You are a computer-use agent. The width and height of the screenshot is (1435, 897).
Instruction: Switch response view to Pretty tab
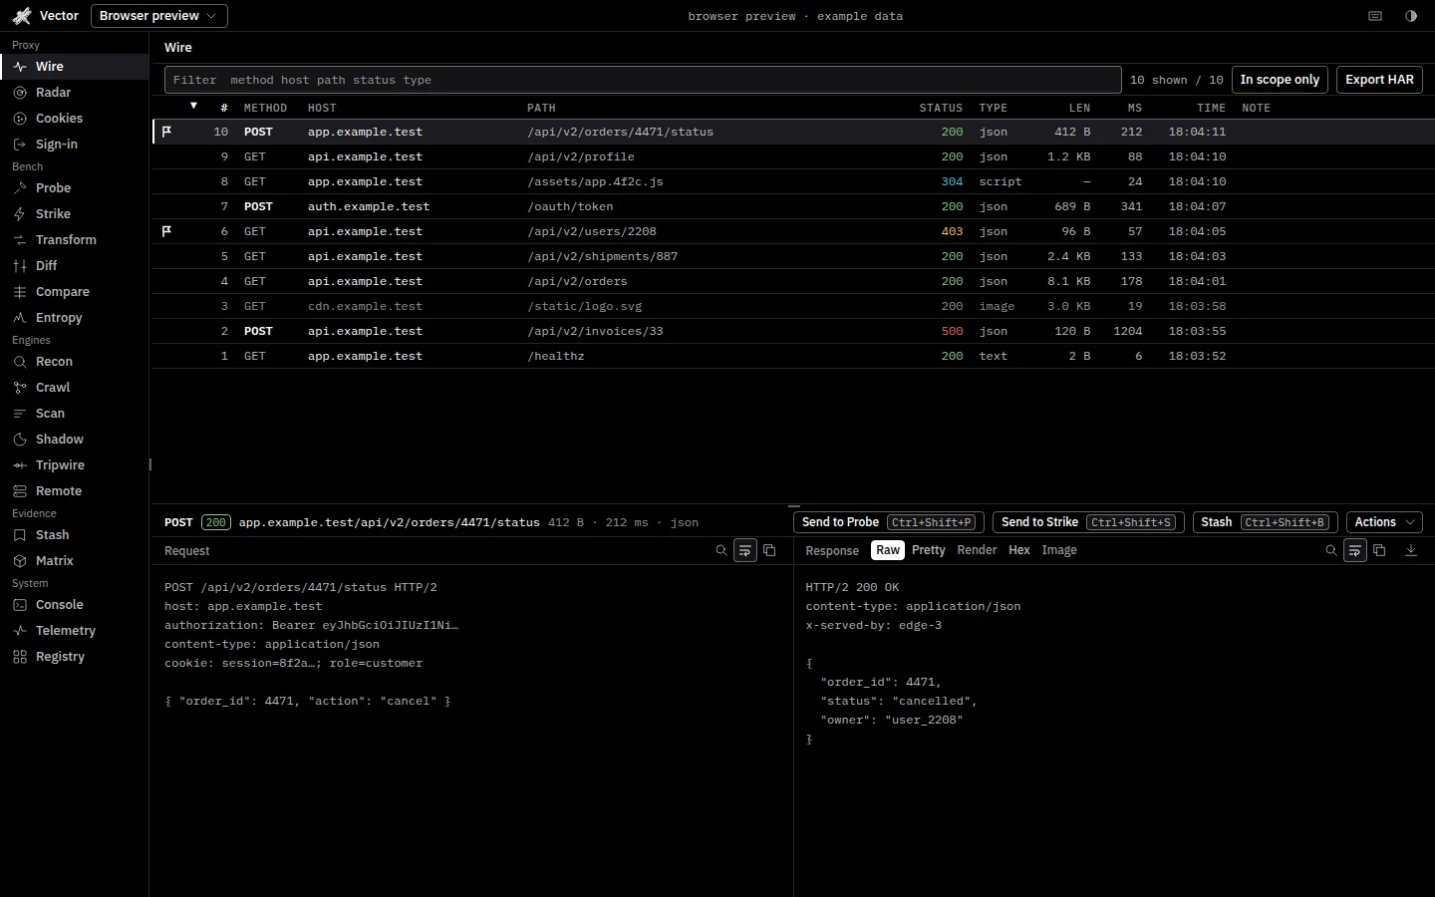[928, 550]
